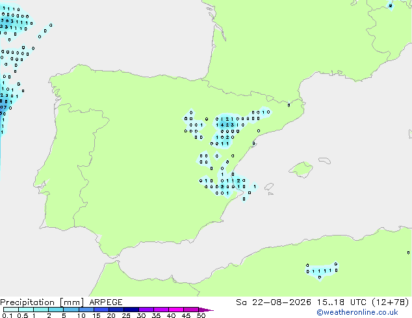The width and height of the screenshot is (412, 318).
Task: Click the '15..18 UTC' time range text
Action: [x=341, y=302]
